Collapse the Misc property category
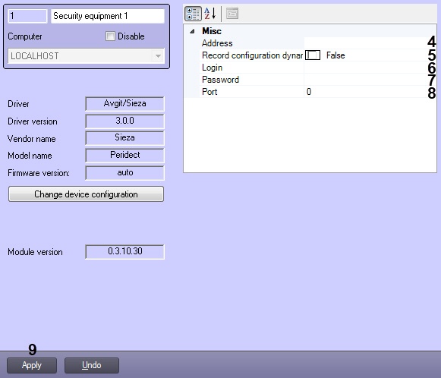The image size is (441, 378). pyautogui.click(x=192, y=31)
